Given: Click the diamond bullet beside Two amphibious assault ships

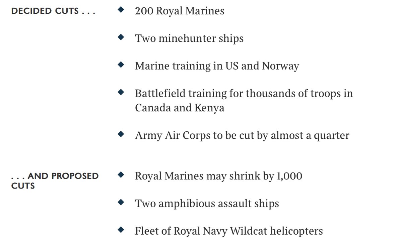Looking at the screenshot, I should coord(121,202).
